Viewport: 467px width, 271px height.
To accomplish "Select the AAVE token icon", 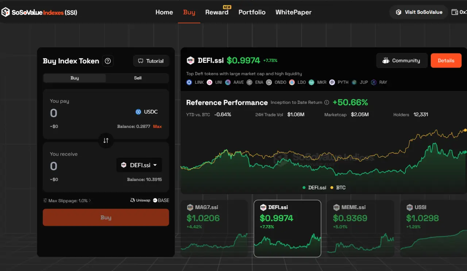I will pos(228,82).
